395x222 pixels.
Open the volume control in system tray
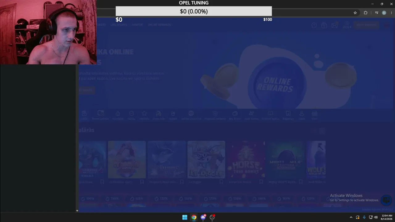pos(376,217)
